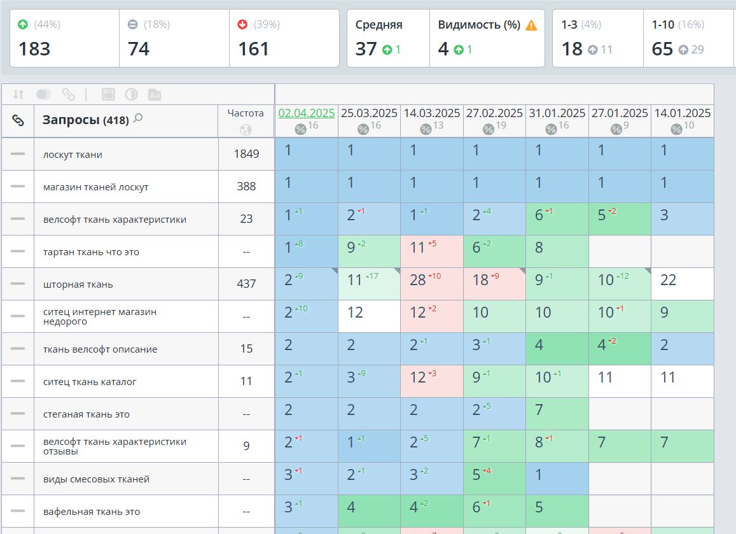This screenshot has width=736, height=534.
Task: Toggle the grey switch in table toolbar
Action: [x=43, y=94]
